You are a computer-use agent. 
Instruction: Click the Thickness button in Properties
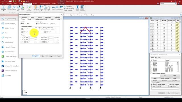point(165,81)
